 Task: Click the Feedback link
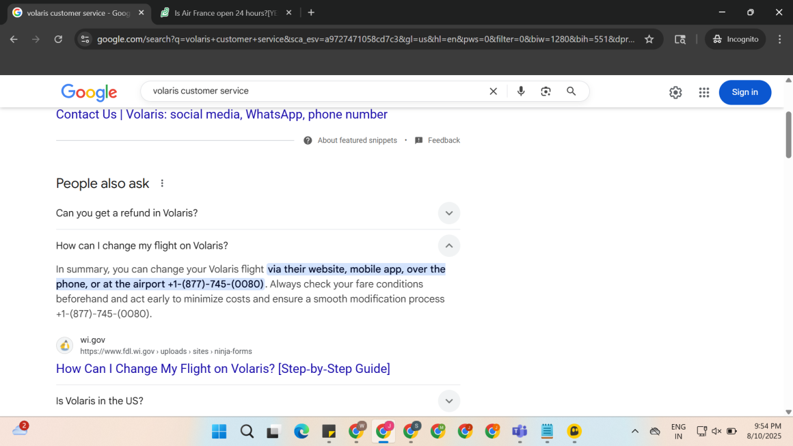(444, 141)
